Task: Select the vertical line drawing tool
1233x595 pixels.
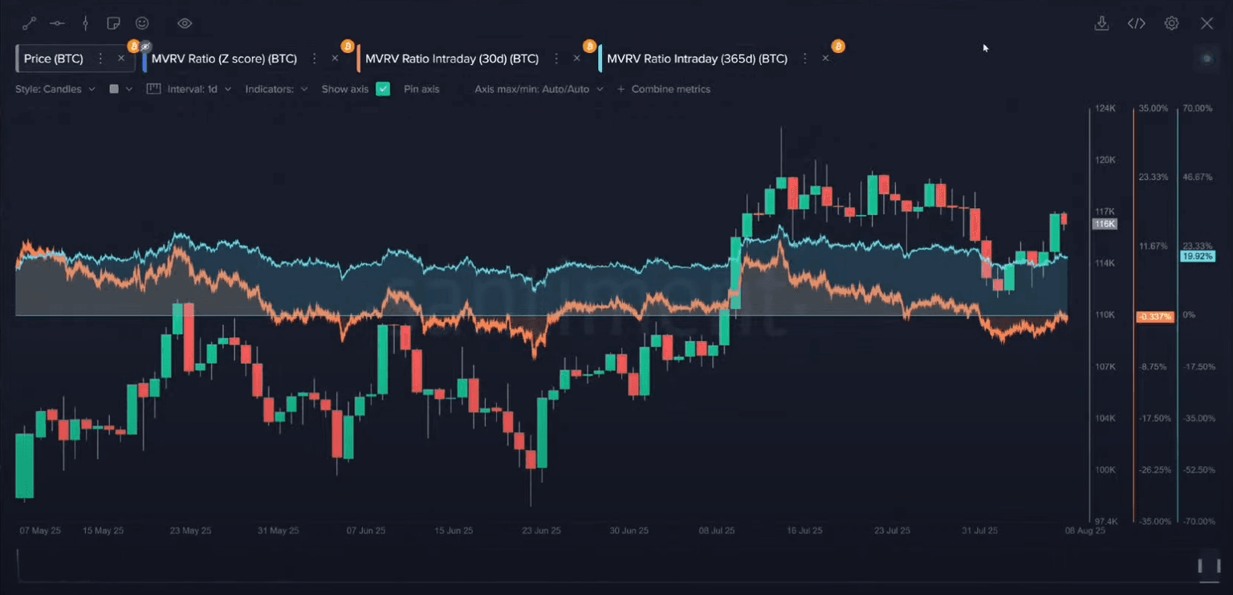Action: pyautogui.click(x=85, y=23)
